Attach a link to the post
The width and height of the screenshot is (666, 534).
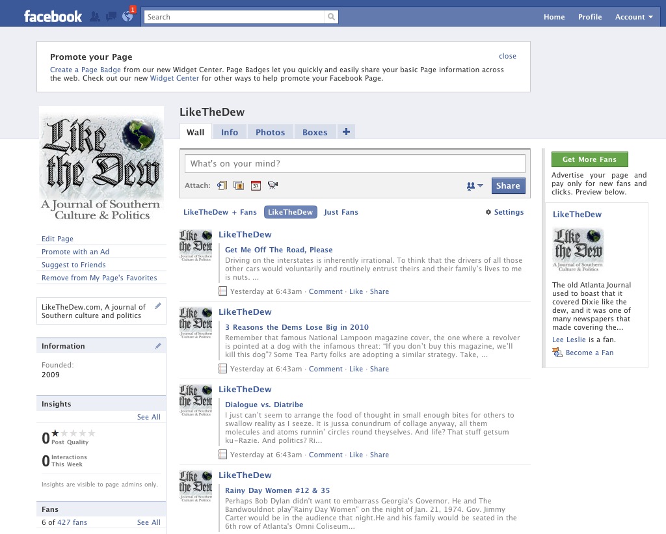tap(222, 185)
